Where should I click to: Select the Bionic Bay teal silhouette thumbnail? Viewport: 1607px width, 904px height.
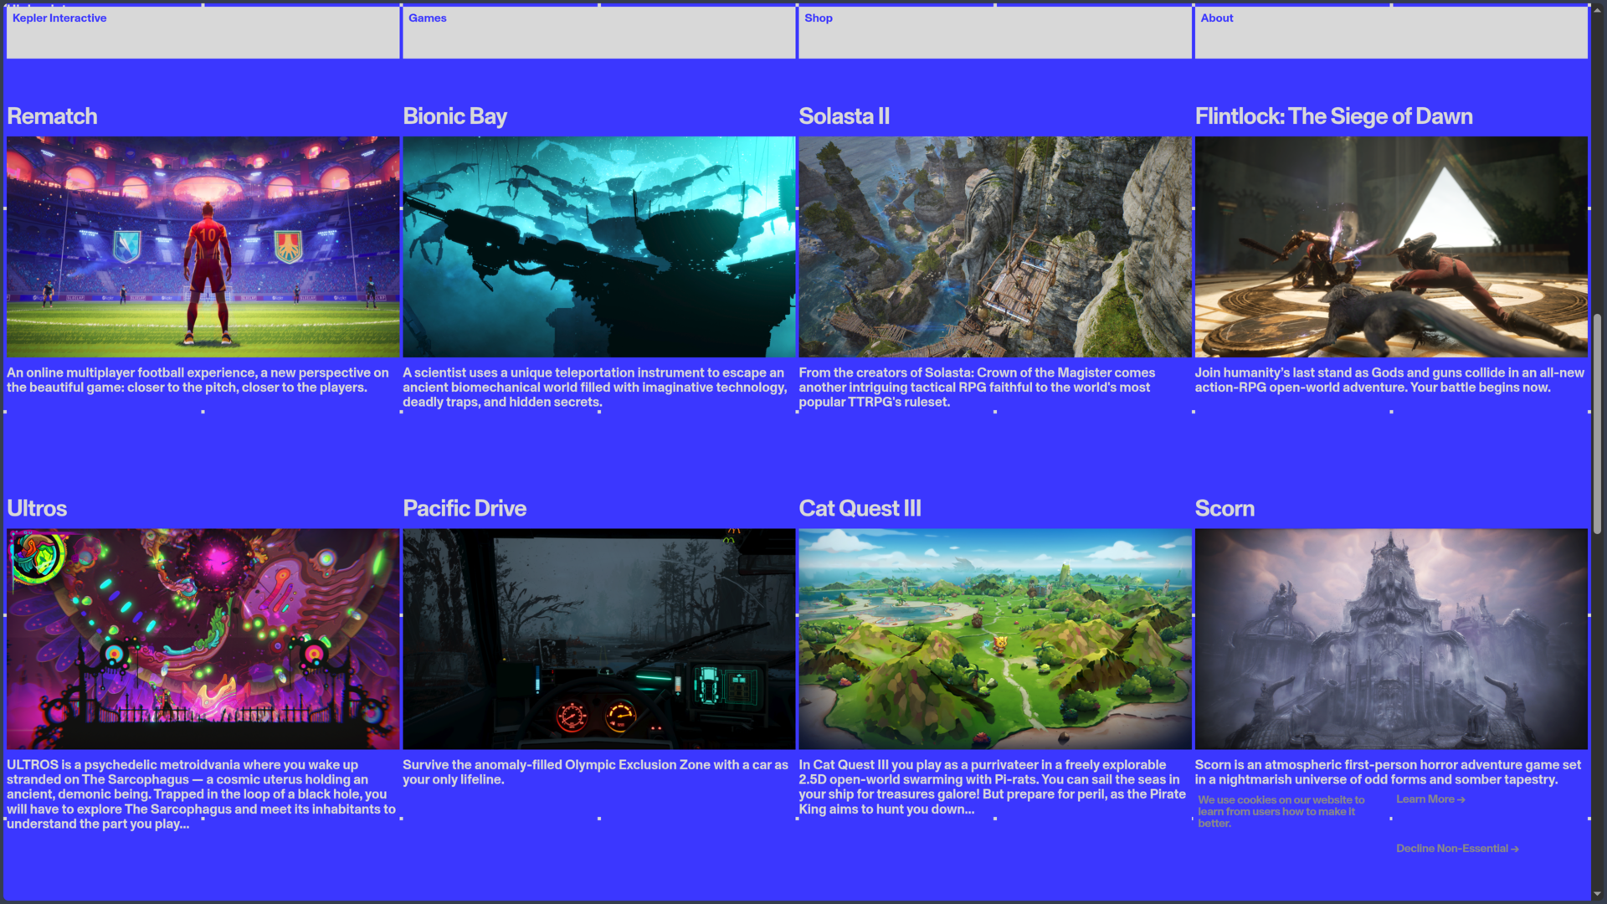(598, 247)
